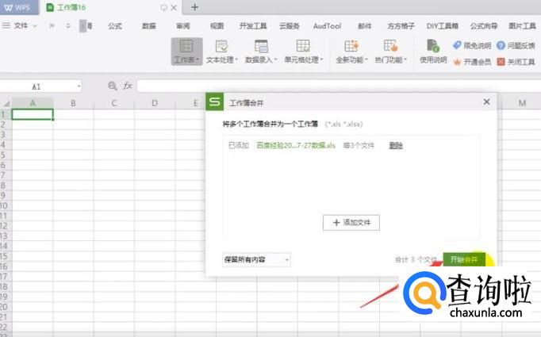Viewport: 541px width, 337px height.
Task: Open the 数据录入 tool menu
Action: coord(261,52)
